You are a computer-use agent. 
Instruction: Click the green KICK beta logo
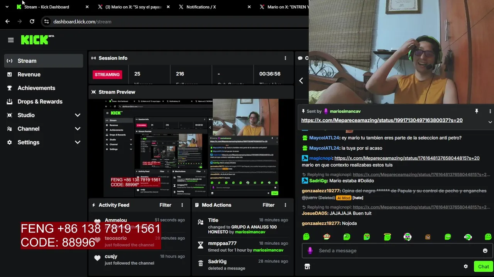tap(37, 40)
